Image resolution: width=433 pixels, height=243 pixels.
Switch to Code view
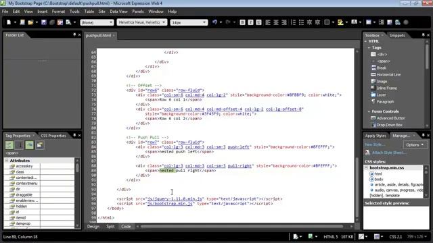[x=126, y=227]
